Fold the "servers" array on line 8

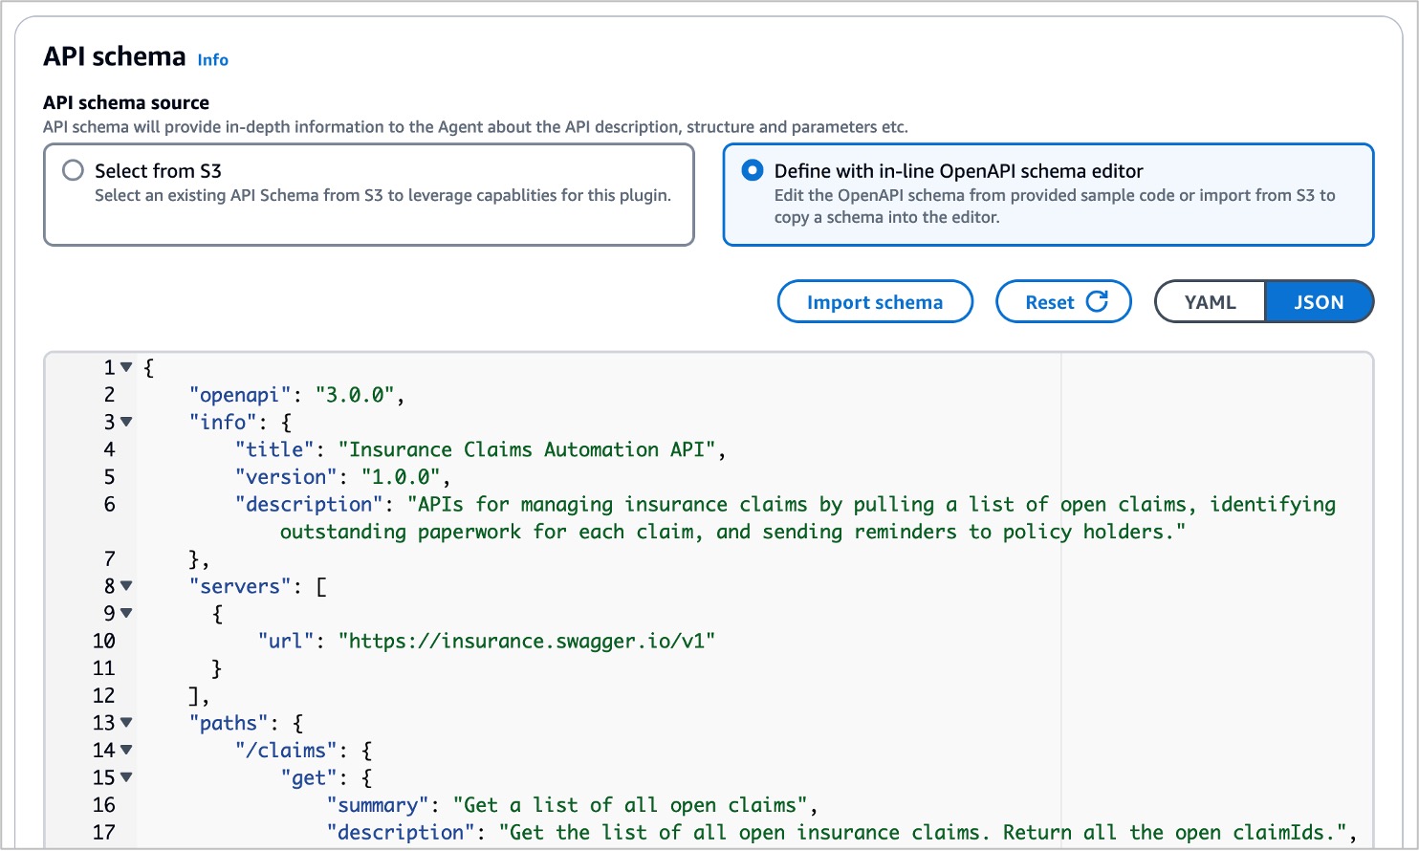point(126,586)
